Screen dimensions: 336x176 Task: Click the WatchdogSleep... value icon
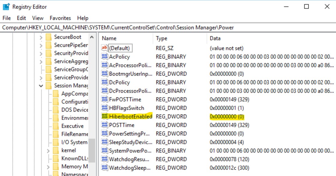[104, 168]
